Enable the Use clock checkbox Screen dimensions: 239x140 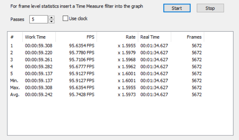65,18
